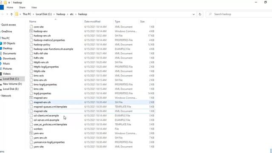The width and height of the screenshot is (272, 153).
Task: Open Local Disk (E:) in the sidebar
Action: pos(11,89)
